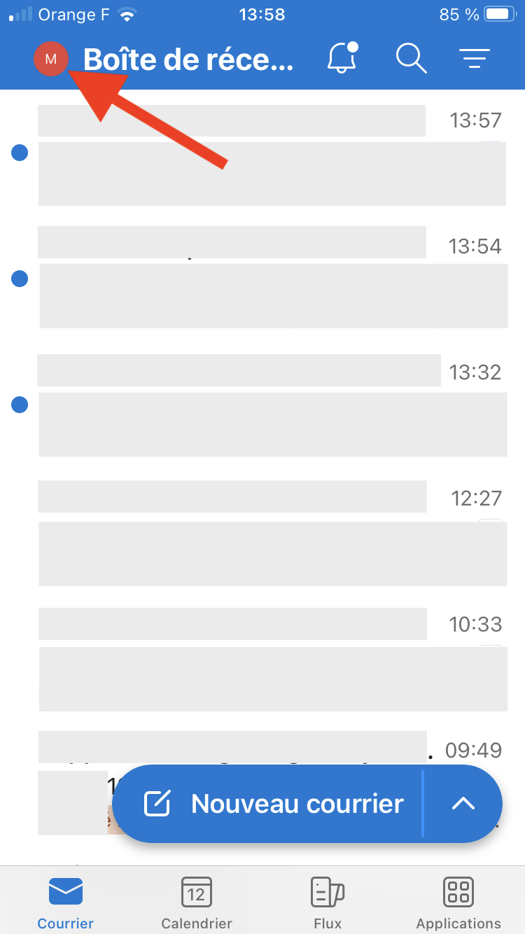Image resolution: width=525 pixels, height=934 pixels.
Task: Tap the compose pencil icon
Action: [157, 803]
